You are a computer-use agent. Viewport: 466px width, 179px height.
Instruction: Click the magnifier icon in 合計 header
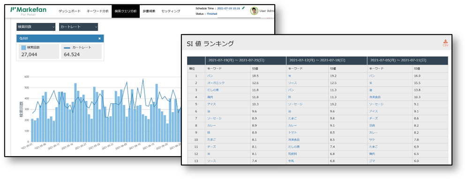pyautogui.click(x=21, y=38)
